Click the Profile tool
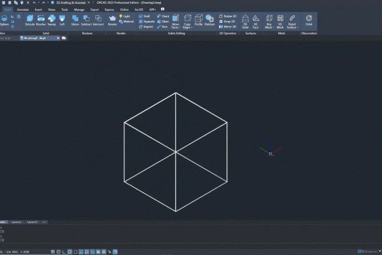Image resolution: width=382 pixels, height=255 pixels. 199,20
